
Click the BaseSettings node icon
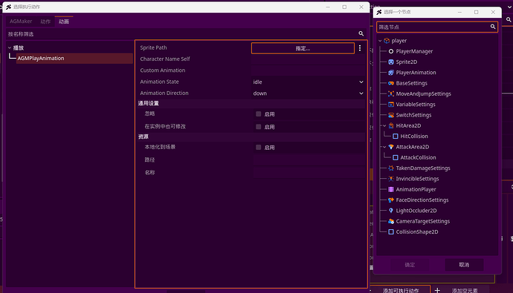pos(391,83)
